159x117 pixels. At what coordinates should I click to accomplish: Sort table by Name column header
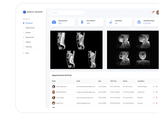coord(54,81)
